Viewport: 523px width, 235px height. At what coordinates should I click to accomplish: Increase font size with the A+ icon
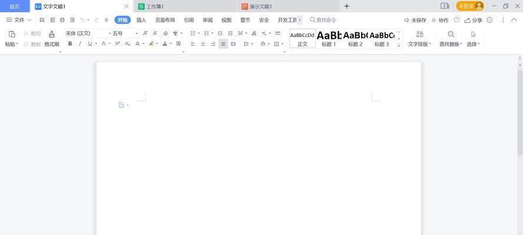(145, 33)
